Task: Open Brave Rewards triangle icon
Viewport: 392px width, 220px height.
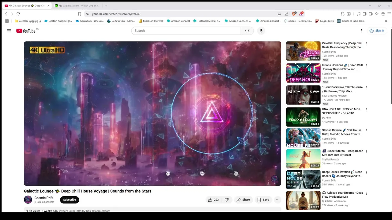Action: pos(301,14)
